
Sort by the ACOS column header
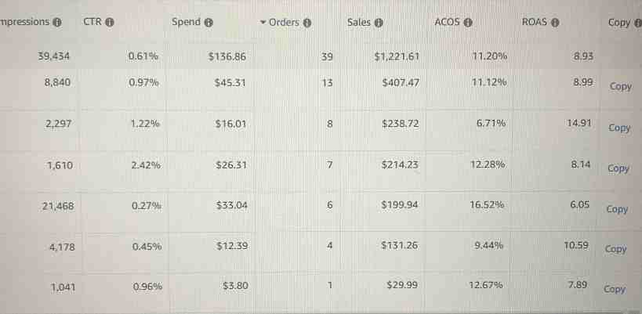coord(447,22)
